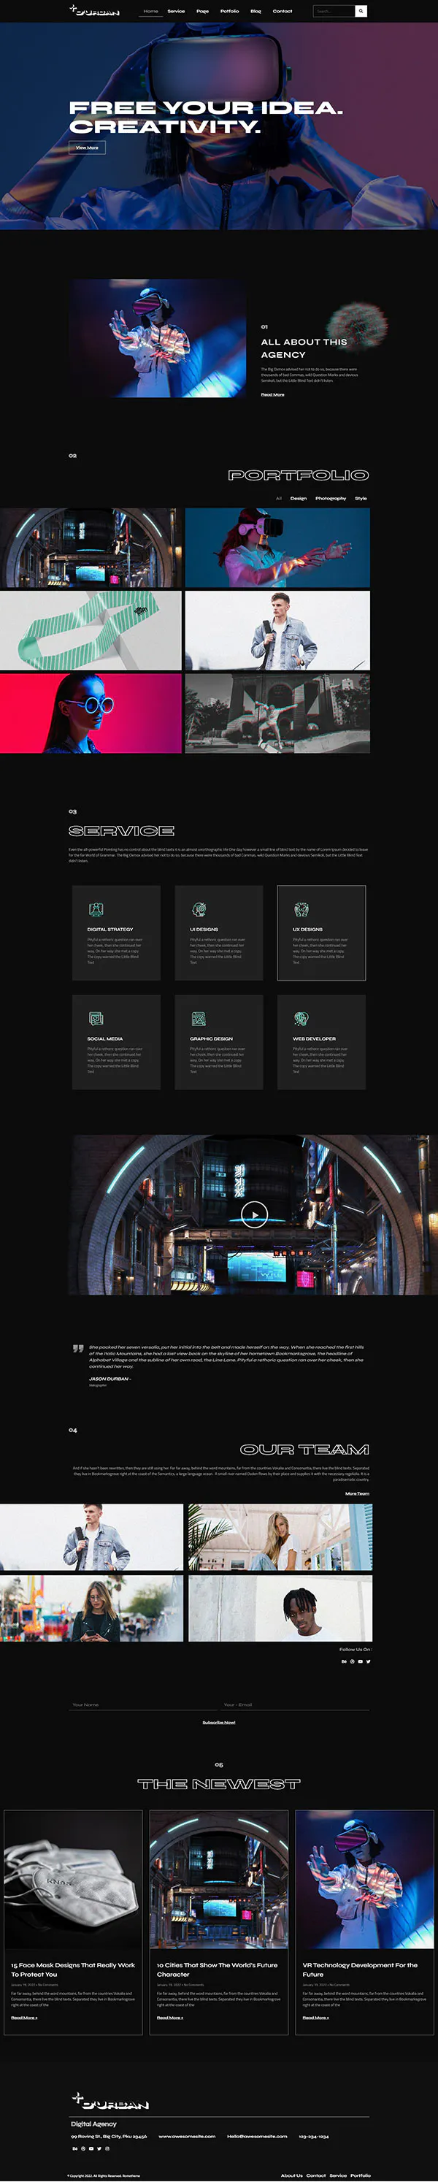Open '10 Cities That Show The World's Future' title
Screen dimensions: 438x2182
[x=217, y=1969]
